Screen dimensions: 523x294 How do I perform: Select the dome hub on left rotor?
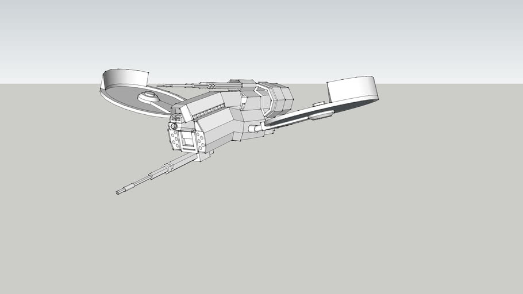tap(148, 96)
